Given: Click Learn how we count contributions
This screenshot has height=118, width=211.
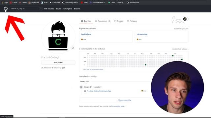Looking at the screenshot, I should coord(93,69).
